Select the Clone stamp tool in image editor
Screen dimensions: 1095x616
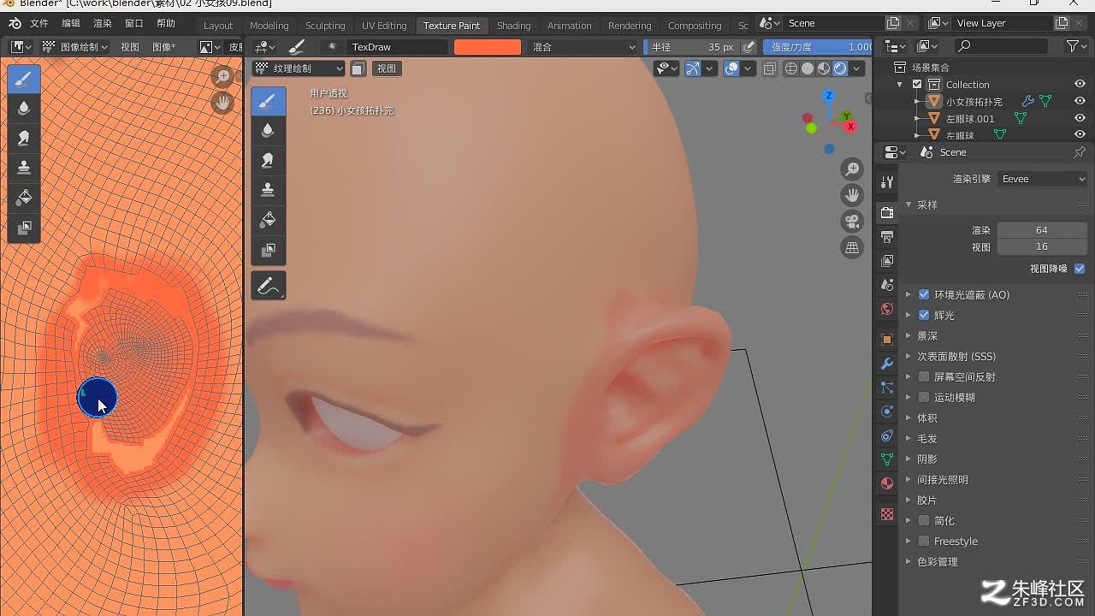tap(24, 168)
